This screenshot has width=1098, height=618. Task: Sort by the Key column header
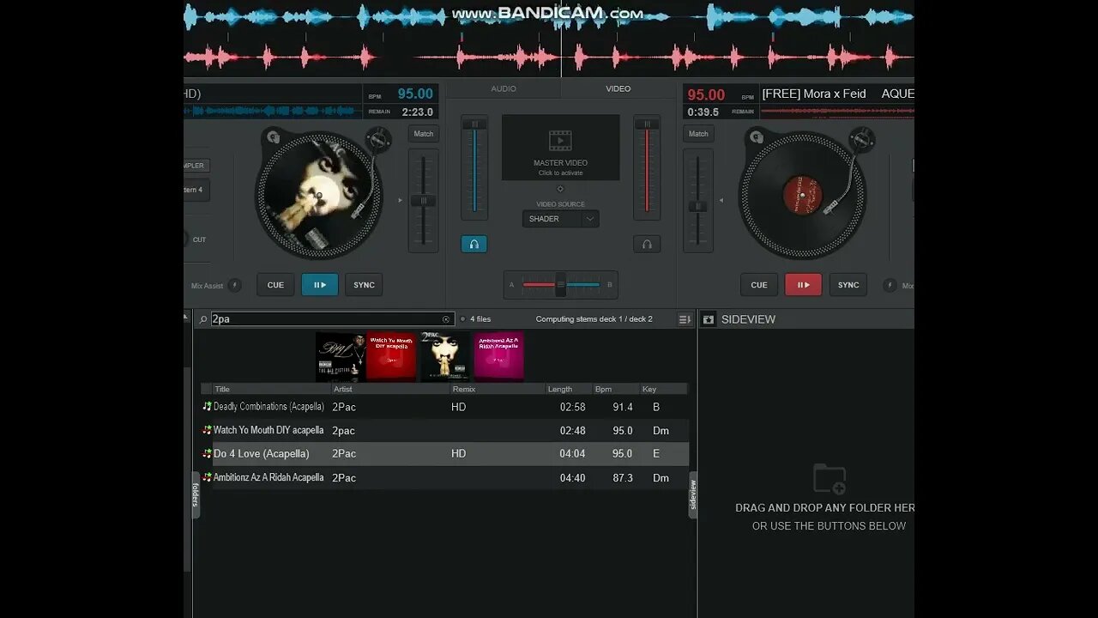664,389
